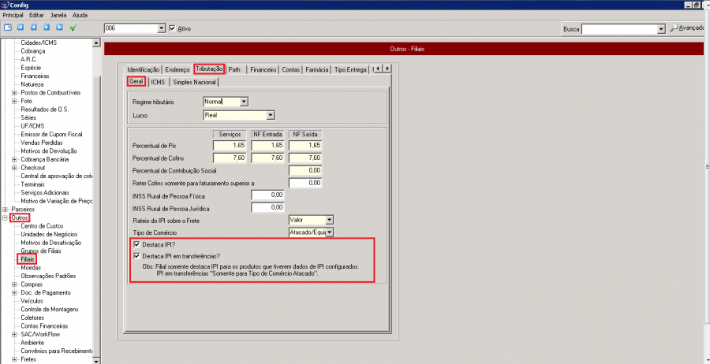Go to the first record

pyautogui.click(x=21, y=28)
